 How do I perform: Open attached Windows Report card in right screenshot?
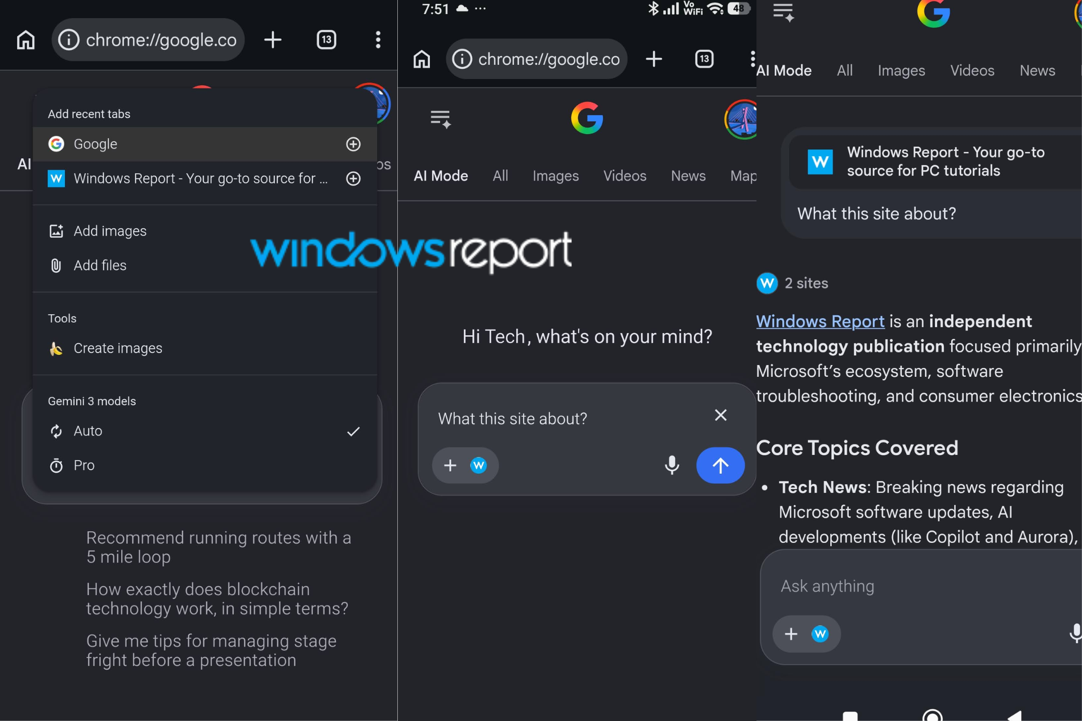(935, 162)
